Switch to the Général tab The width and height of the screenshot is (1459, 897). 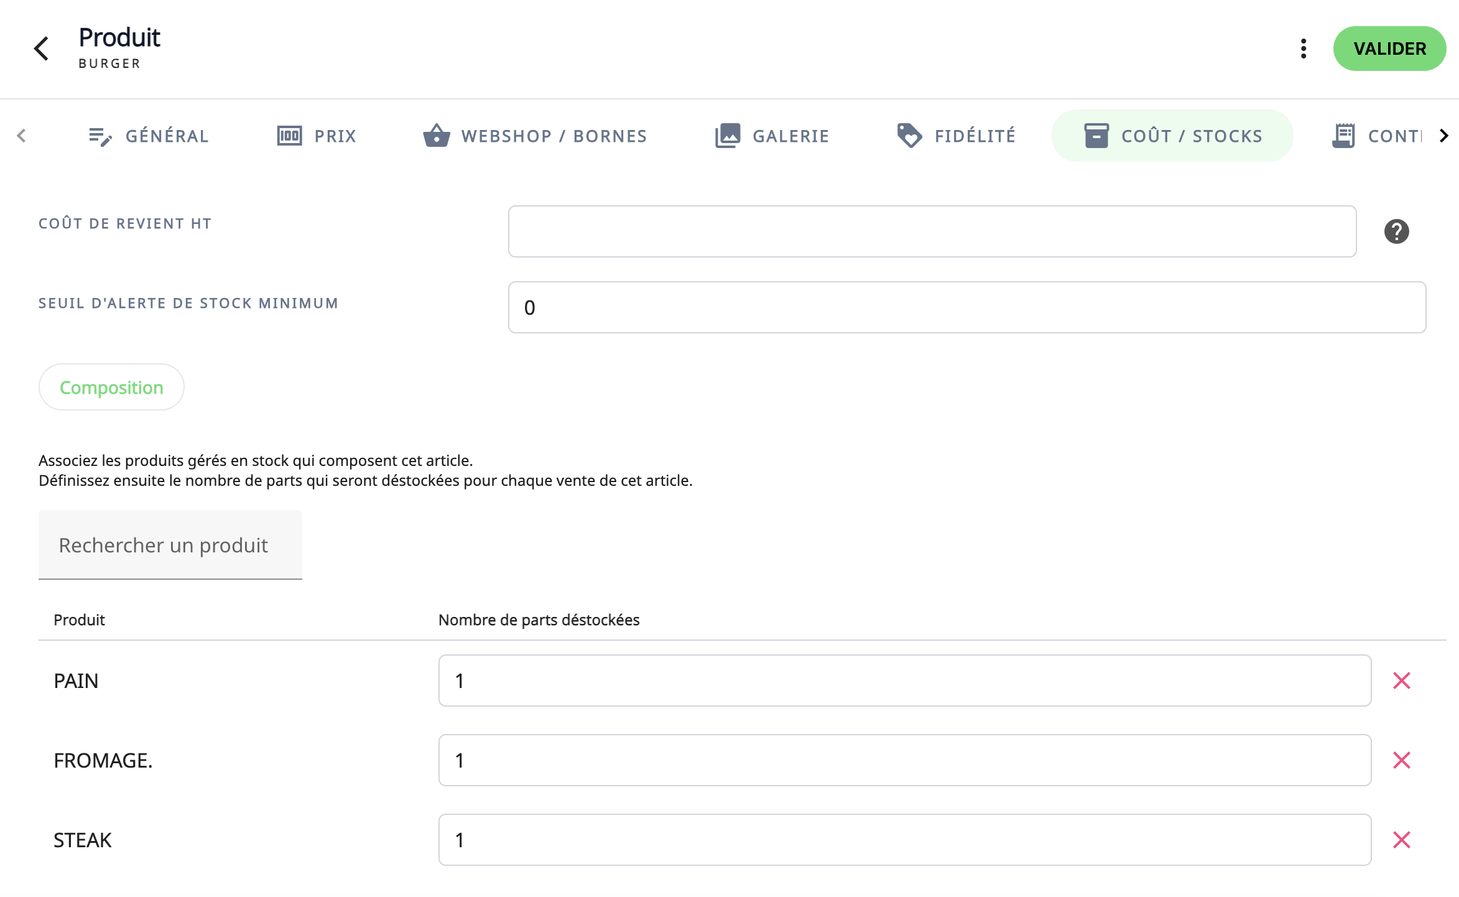[148, 136]
